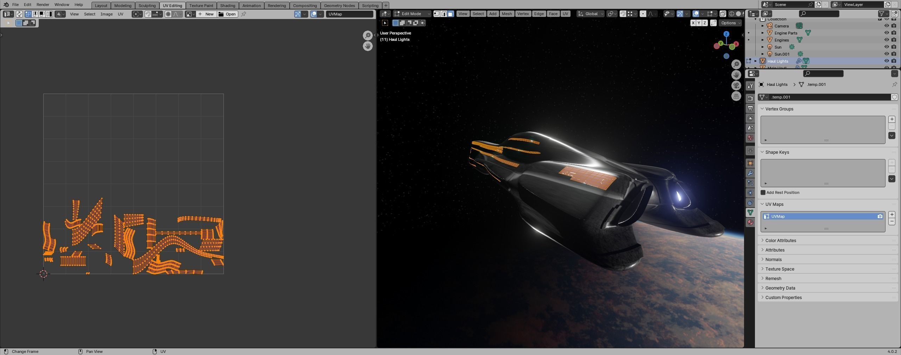
Task: Hide Engines object via eye icon
Action: click(887, 40)
